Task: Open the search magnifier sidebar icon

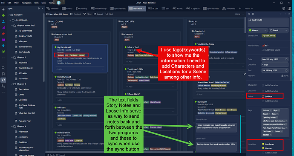Action: (3, 68)
